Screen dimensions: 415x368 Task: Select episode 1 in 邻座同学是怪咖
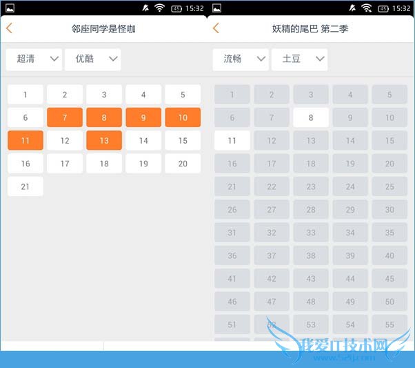click(26, 95)
